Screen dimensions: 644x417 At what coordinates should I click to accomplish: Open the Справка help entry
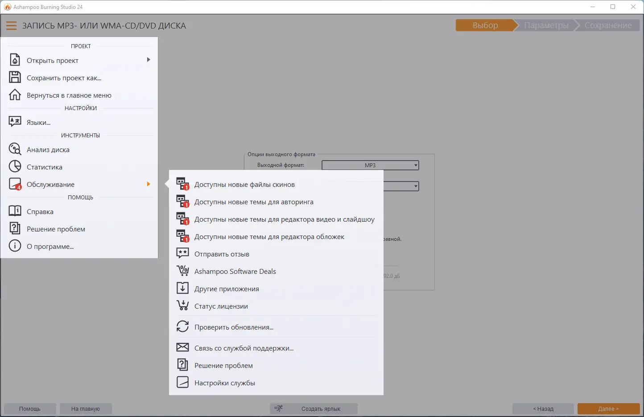click(80, 211)
